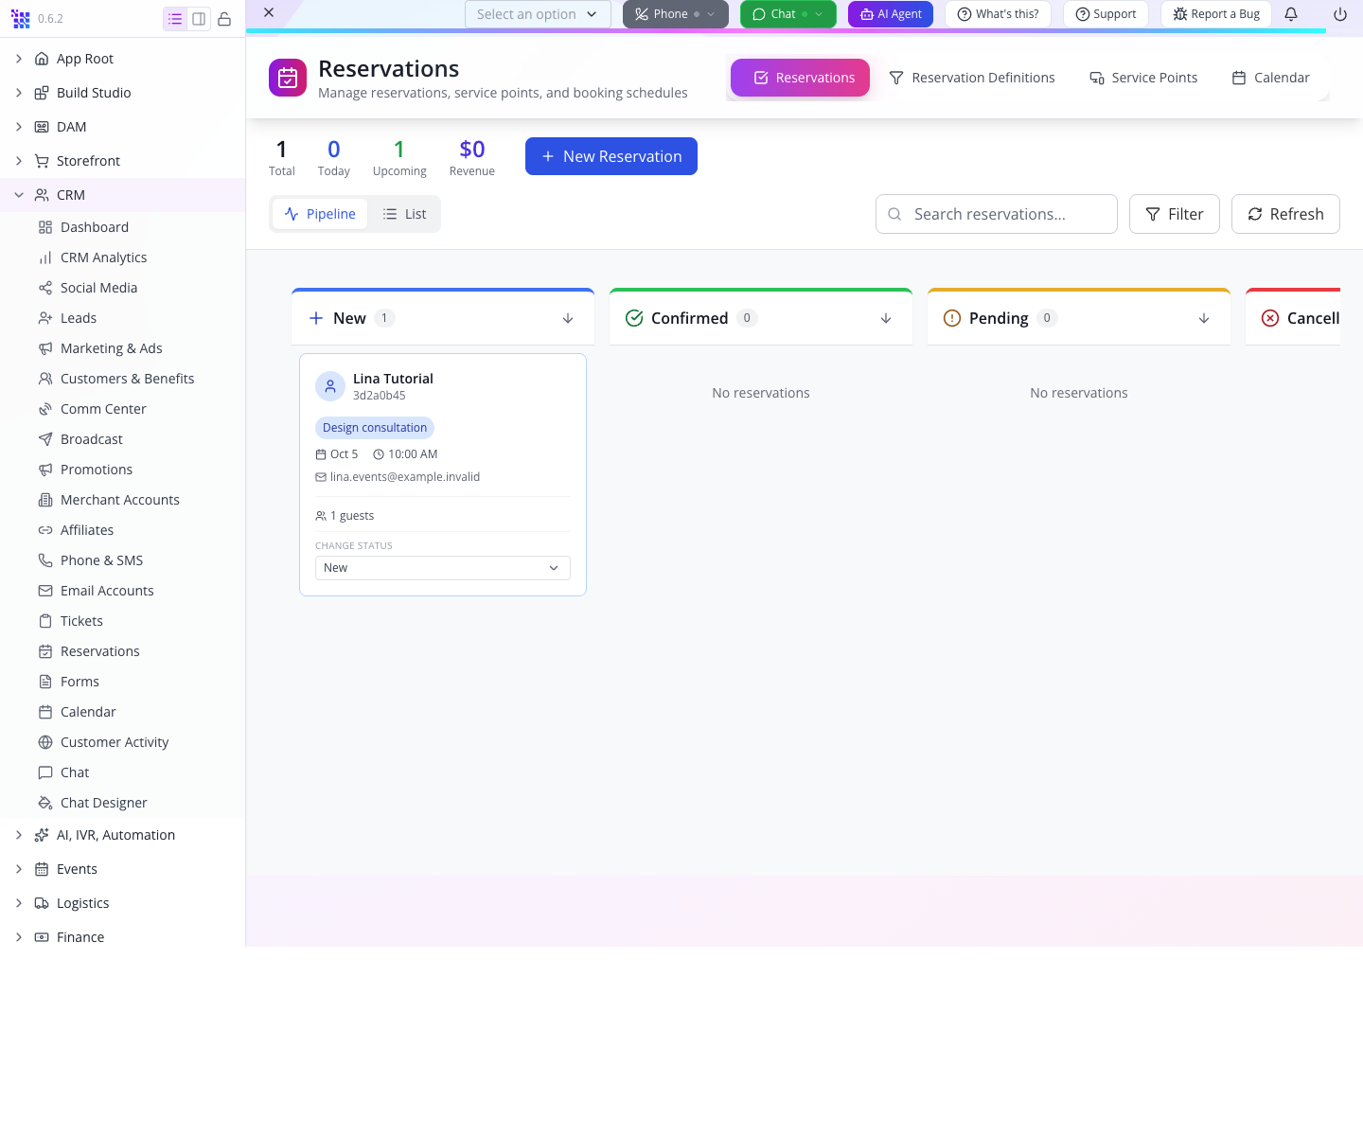Open the Reservation Definitions tab
The height and width of the screenshot is (1136, 1363).
coord(972,78)
